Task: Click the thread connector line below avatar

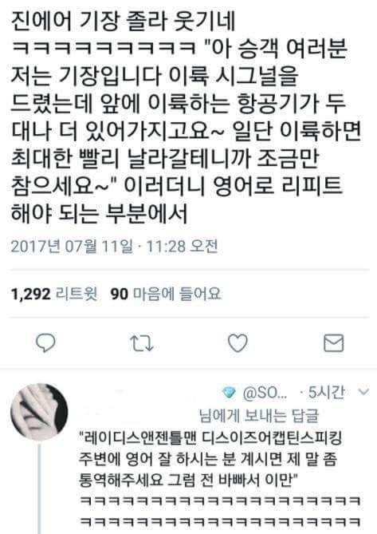Action: coord(39,488)
